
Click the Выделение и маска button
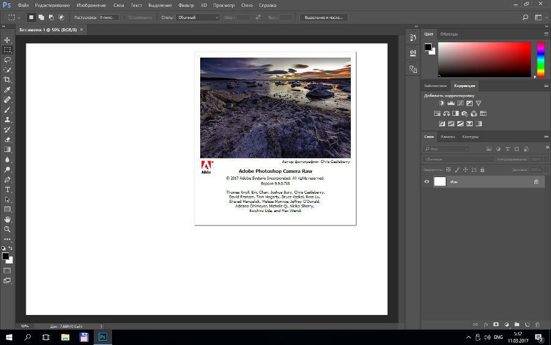point(324,17)
